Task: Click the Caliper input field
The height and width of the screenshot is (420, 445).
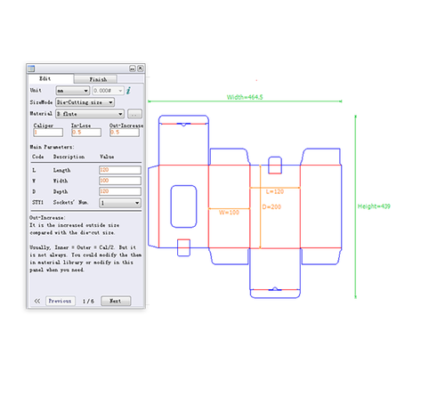Action: [x=48, y=133]
